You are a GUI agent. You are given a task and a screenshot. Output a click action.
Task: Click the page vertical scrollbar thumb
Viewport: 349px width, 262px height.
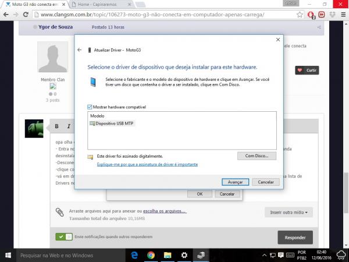tap(346, 193)
